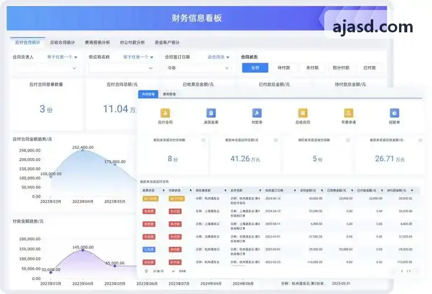
Task: Click the 175,000.00 data point on chart
Action: pyautogui.click(x=115, y=164)
